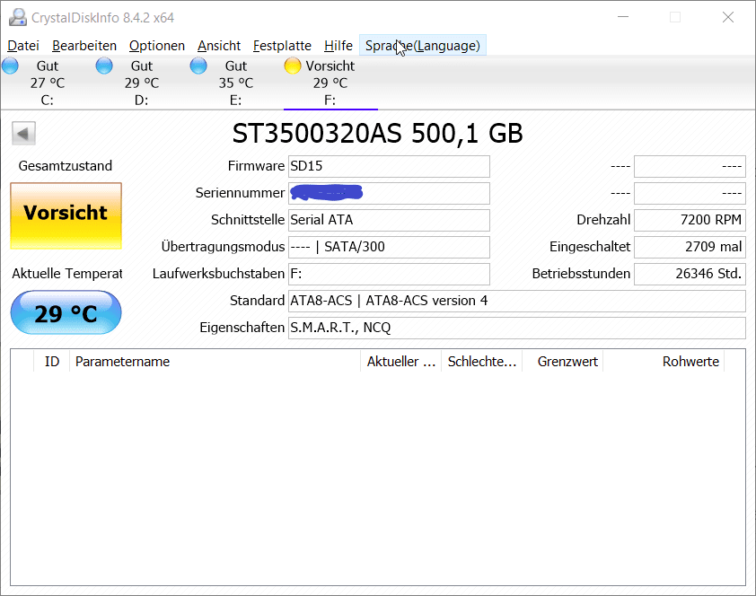Screen dimensions: 756x596
Task: Click the Eigenschaften field with S.M.A.R.T., NCQ
Action: click(517, 329)
